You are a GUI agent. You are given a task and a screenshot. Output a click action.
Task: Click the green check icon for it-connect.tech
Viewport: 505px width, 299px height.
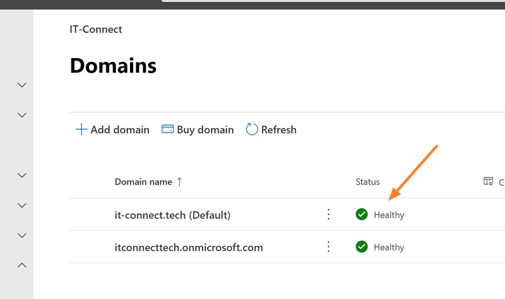[362, 214]
